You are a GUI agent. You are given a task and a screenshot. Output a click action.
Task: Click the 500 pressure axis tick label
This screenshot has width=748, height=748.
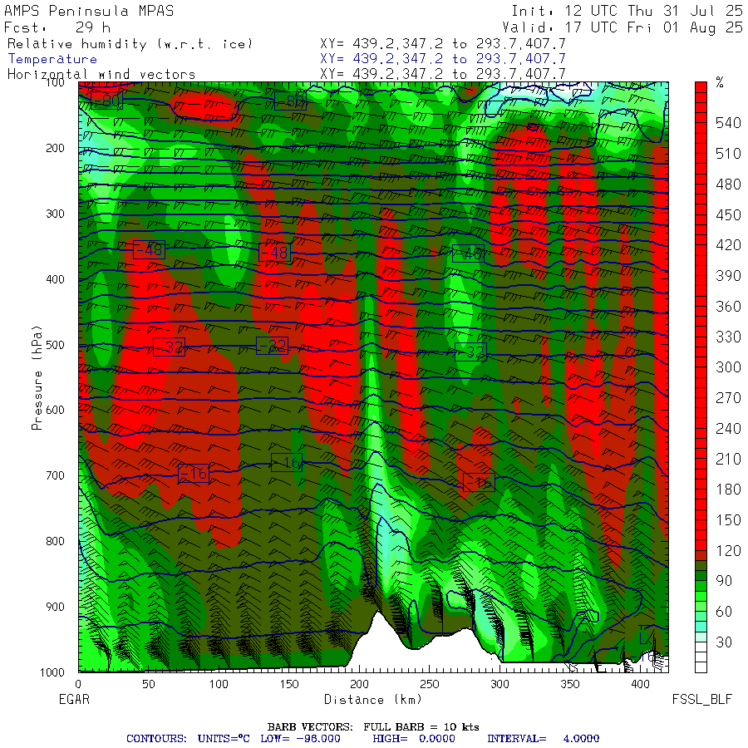point(55,344)
